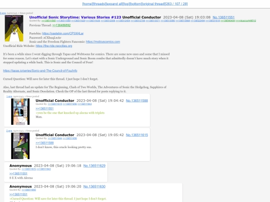This screenshot has width=270, height=202.
Task: Click the Unofficial Conductor name on post 136511588
Action: tap(55, 101)
